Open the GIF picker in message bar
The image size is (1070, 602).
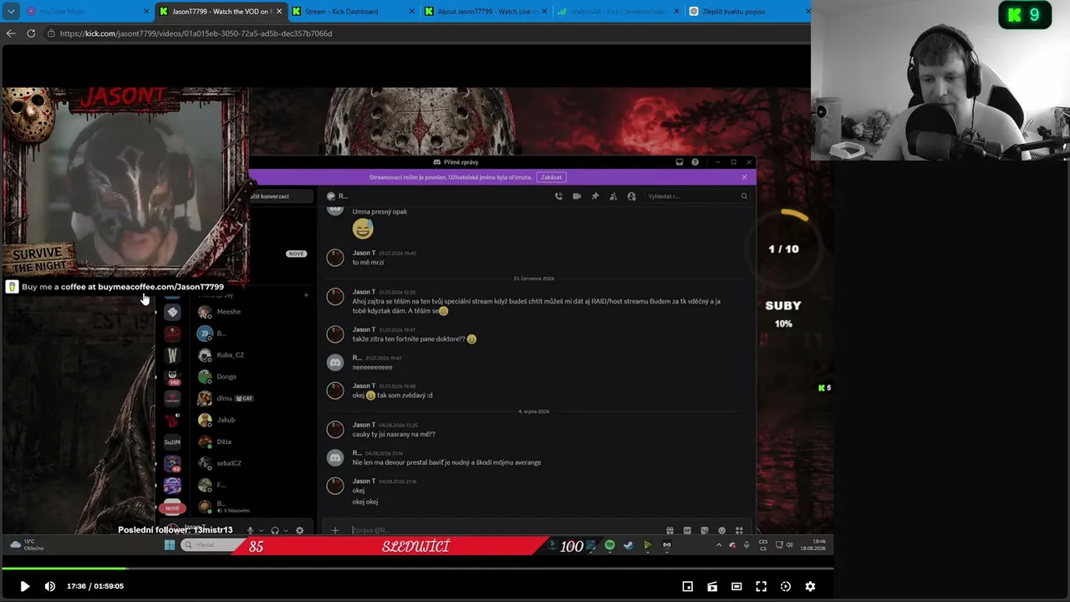click(687, 530)
